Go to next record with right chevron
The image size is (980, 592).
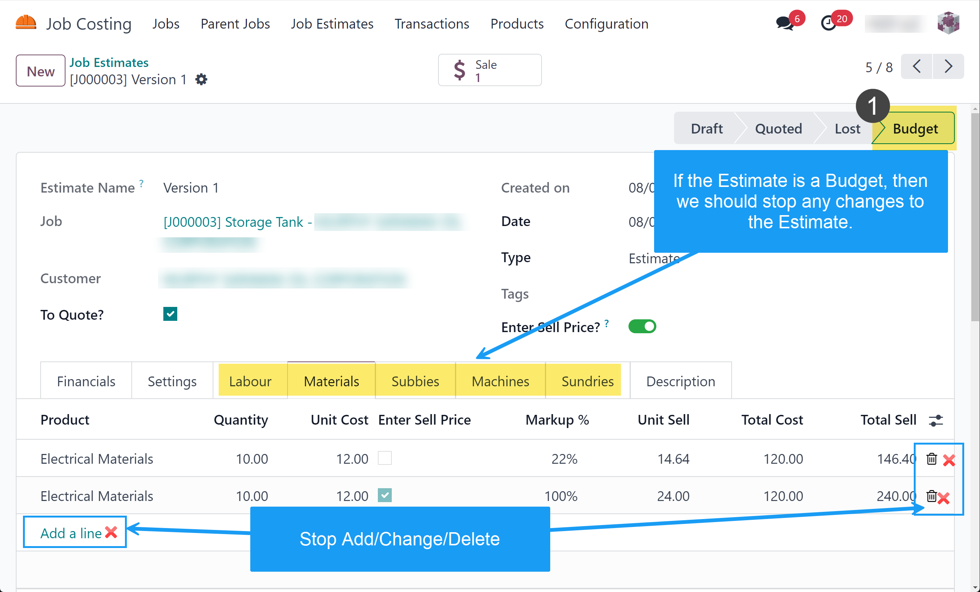pos(948,67)
